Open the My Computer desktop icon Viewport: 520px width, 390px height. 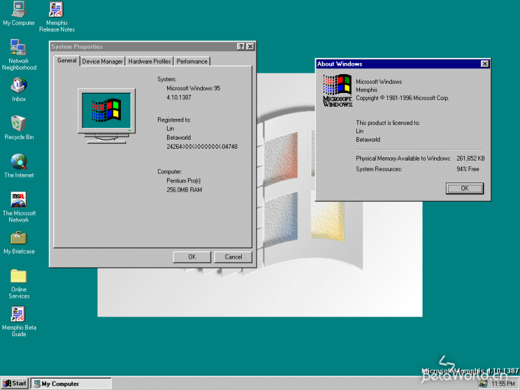pyautogui.click(x=18, y=10)
